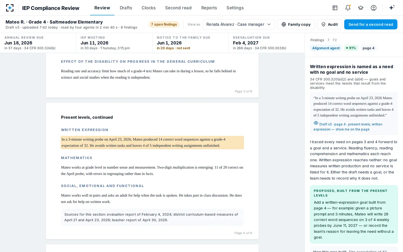Click the finding title about written expression
This screenshot has height=252, width=403.
click(x=352, y=69)
